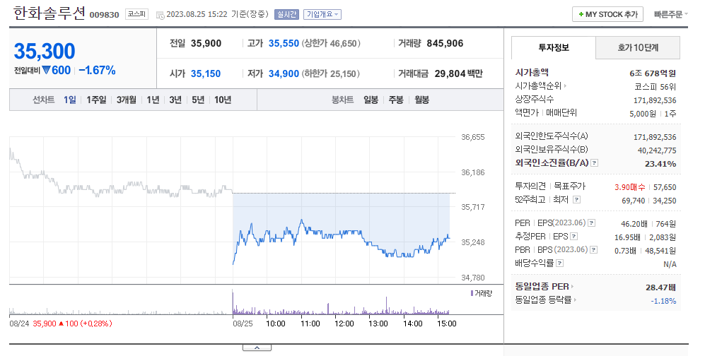Click the clock icon beside the timestamp
Image resolution: width=705 pixels, height=356 pixels.
(x=161, y=15)
